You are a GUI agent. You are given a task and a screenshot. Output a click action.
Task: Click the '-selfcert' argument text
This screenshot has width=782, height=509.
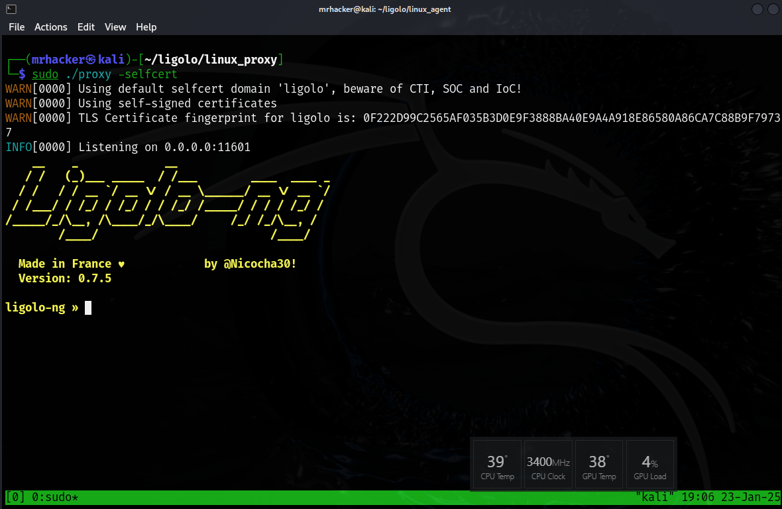coord(148,74)
